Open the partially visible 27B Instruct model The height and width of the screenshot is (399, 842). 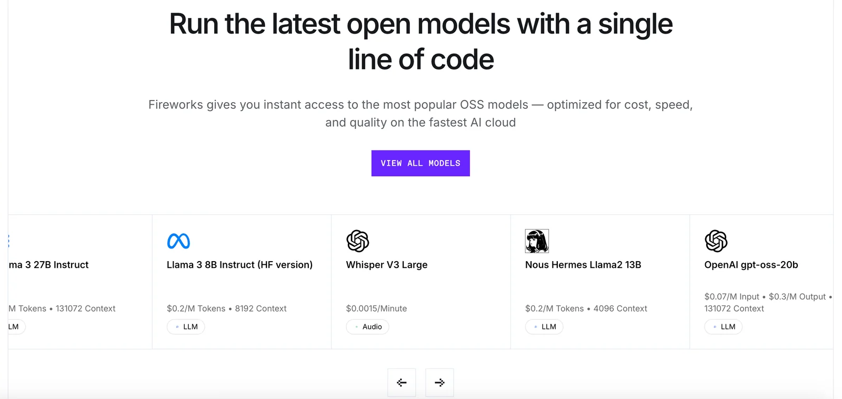tap(49, 265)
